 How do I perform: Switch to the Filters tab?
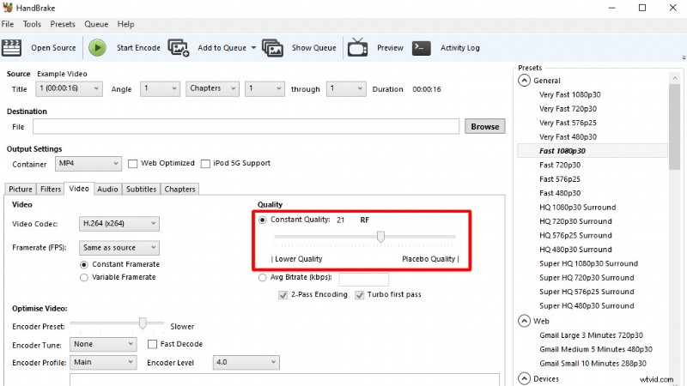point(51,189)
